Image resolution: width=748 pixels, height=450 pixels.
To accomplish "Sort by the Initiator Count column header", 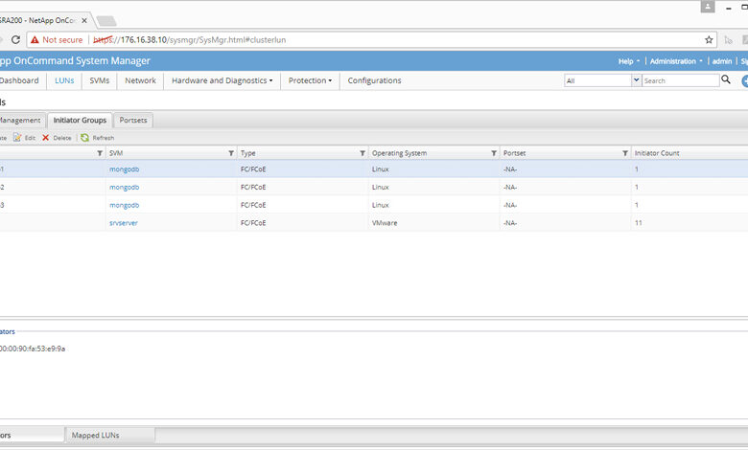I will [657, 153].
